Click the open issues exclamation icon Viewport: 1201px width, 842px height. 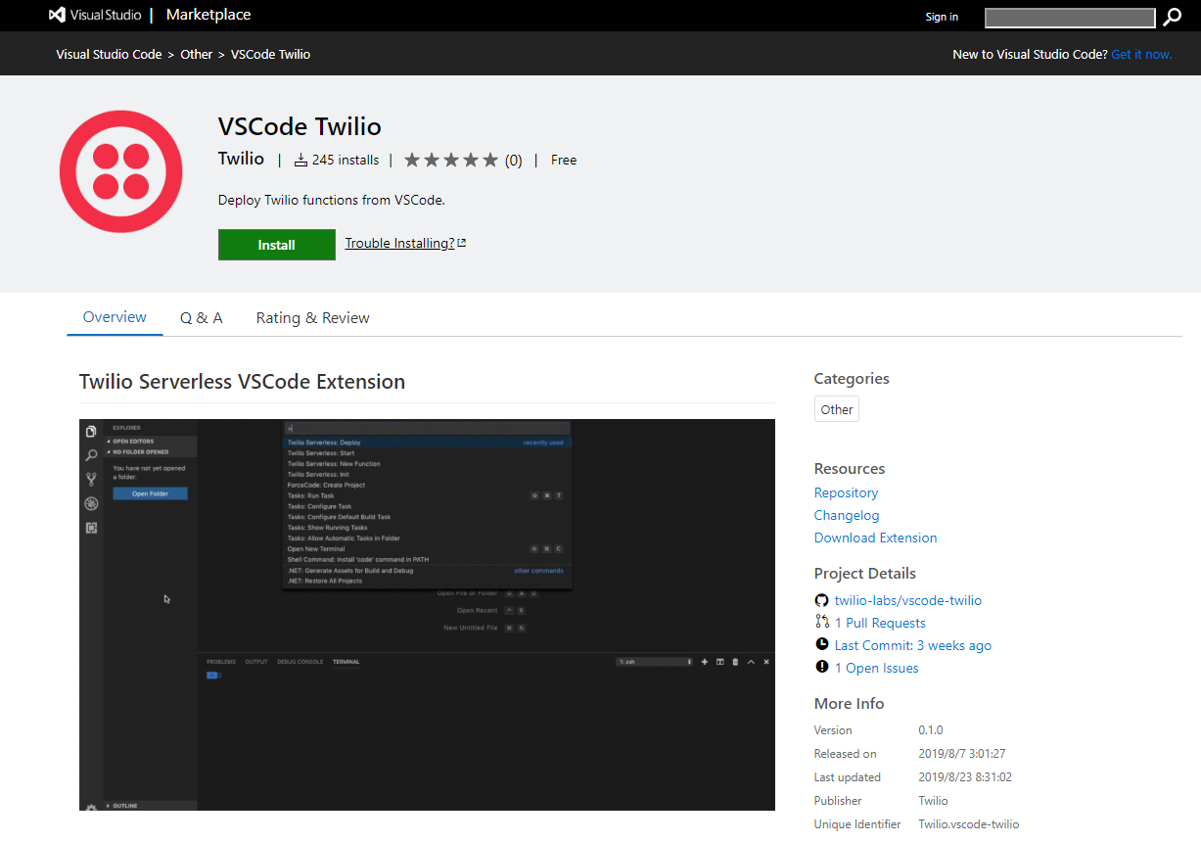click(821, 668)
